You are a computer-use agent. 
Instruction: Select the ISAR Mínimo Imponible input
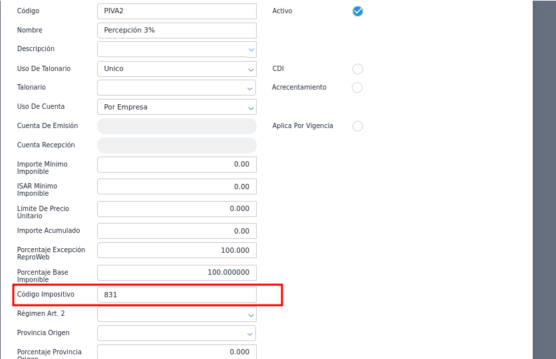tap(176, 186)
